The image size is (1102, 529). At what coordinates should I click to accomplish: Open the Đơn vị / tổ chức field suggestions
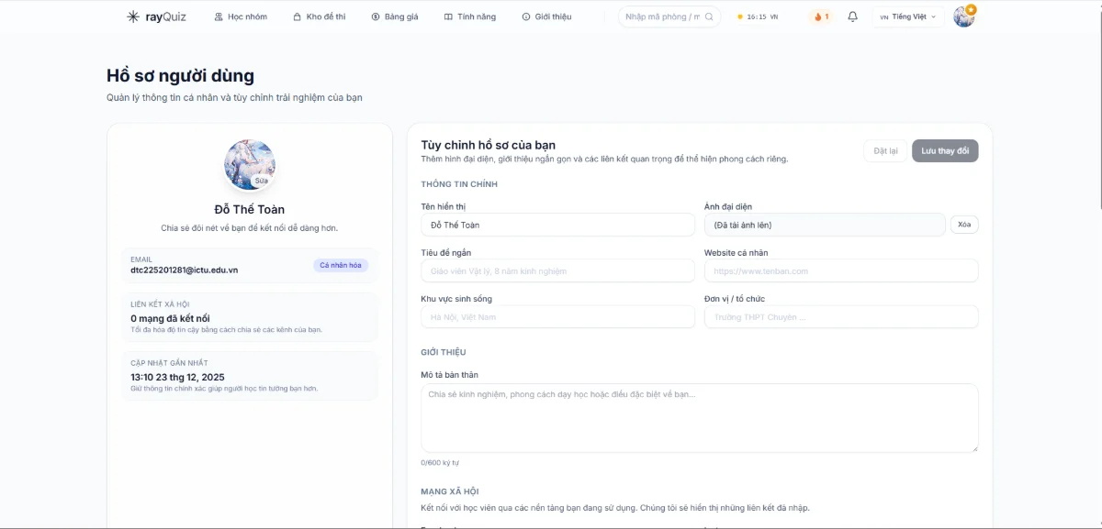tap(841, 316)
